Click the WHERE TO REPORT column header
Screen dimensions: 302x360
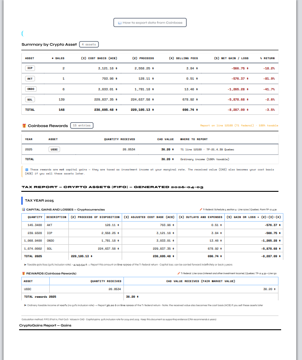194,139
